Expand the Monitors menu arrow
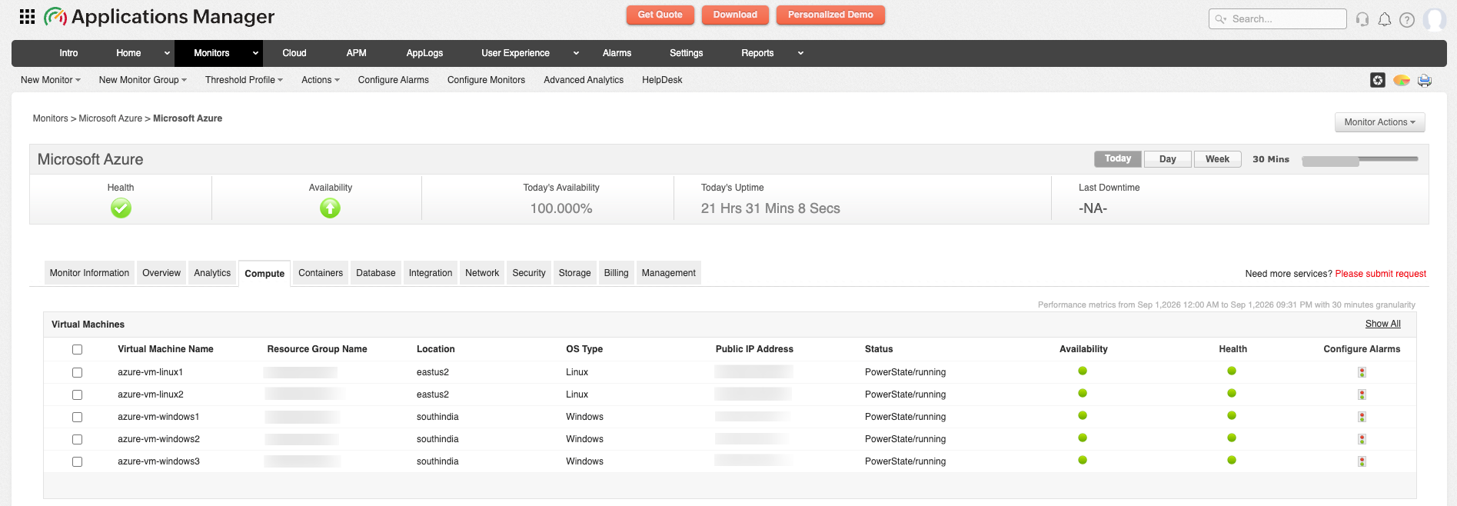This screenshot has width=1457, height=506. click(255, 53)
